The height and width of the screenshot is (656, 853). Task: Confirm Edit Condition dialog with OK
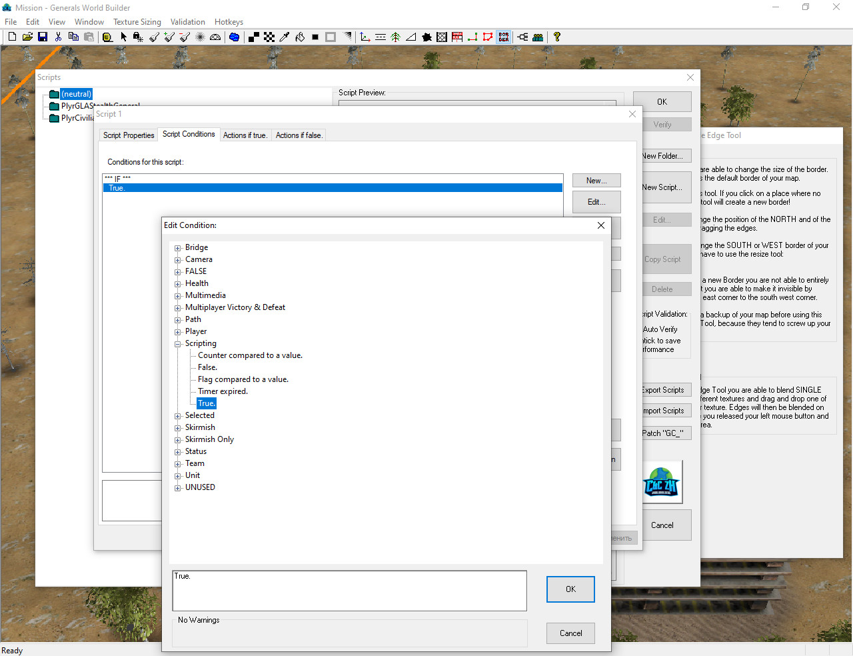coord(570,589)
